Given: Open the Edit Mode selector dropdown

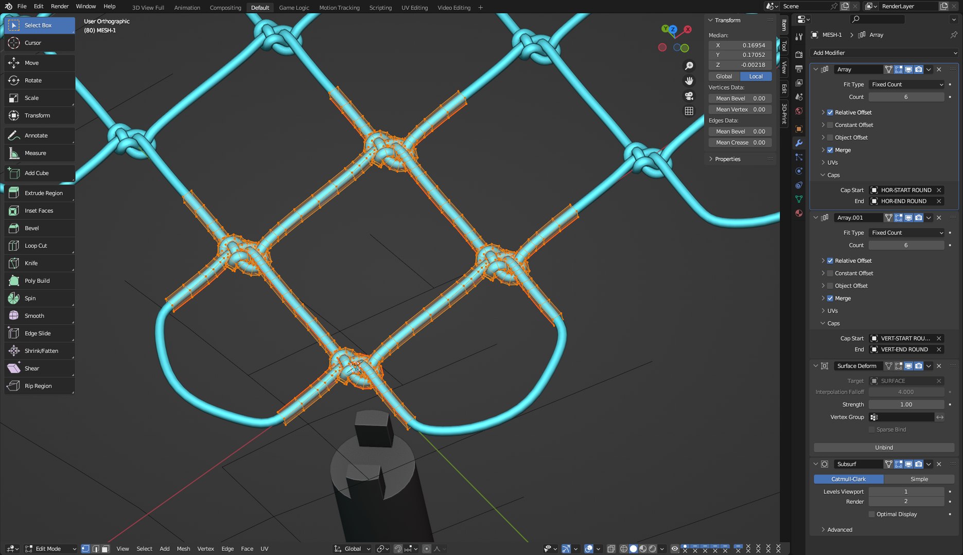Looking at the screenshot, I should (x=50, y=548).
